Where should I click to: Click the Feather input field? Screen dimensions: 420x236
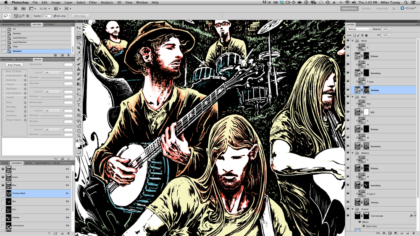(47, 16)
